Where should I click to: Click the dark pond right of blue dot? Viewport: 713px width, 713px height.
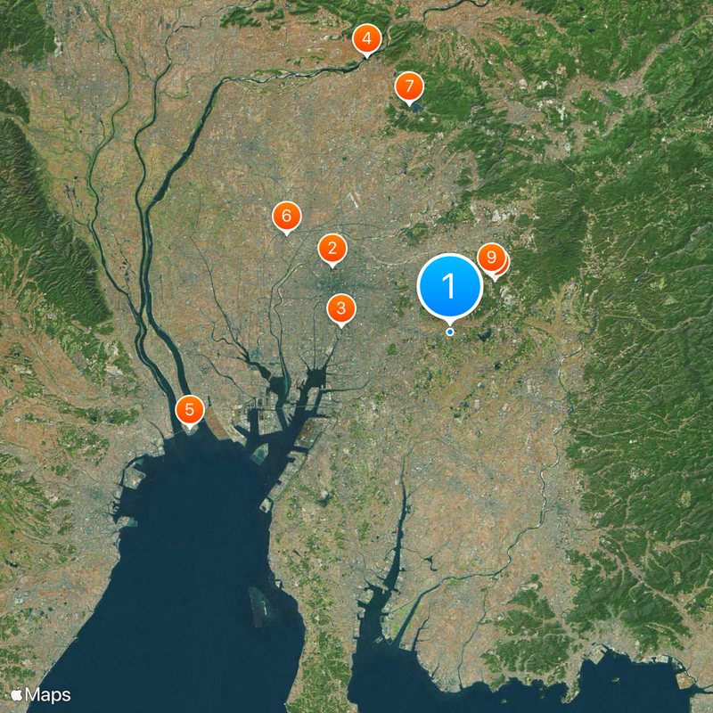[485, 336]
